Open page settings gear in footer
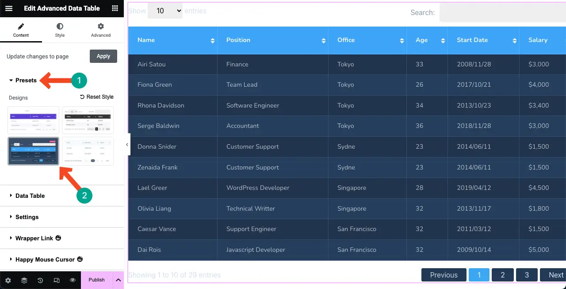Screen dimensions: 566x289 8,280
